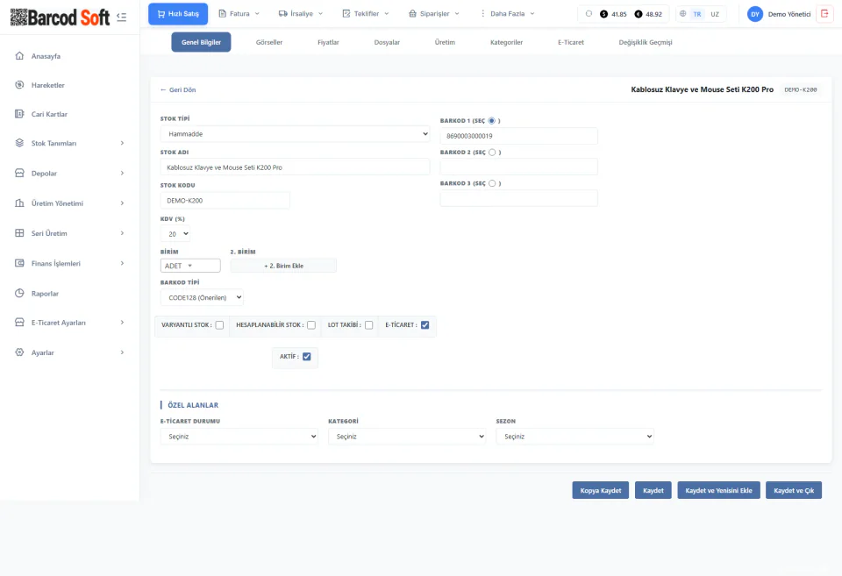Screen dimensions: 842x576
Task: Click the Kaydet ve Çık button
Action: (794, 490)
